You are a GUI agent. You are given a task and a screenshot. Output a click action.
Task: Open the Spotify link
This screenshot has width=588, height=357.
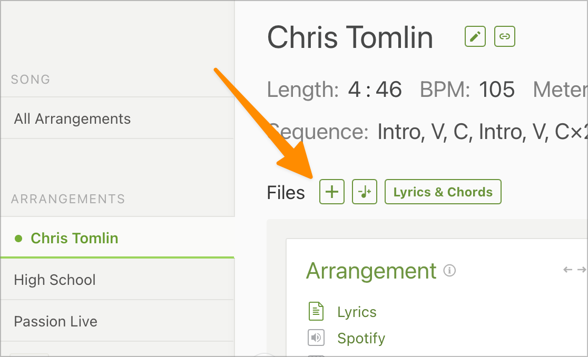click(x=361, y=338)
